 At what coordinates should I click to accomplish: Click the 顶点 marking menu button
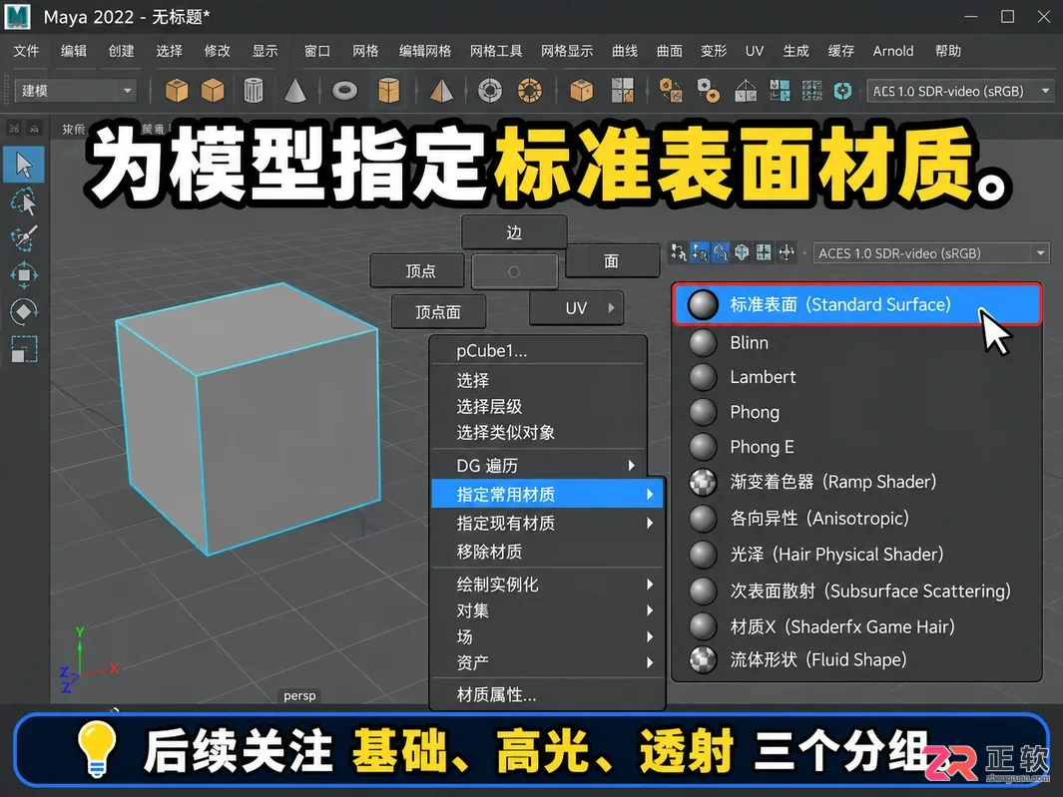(417, 270)
